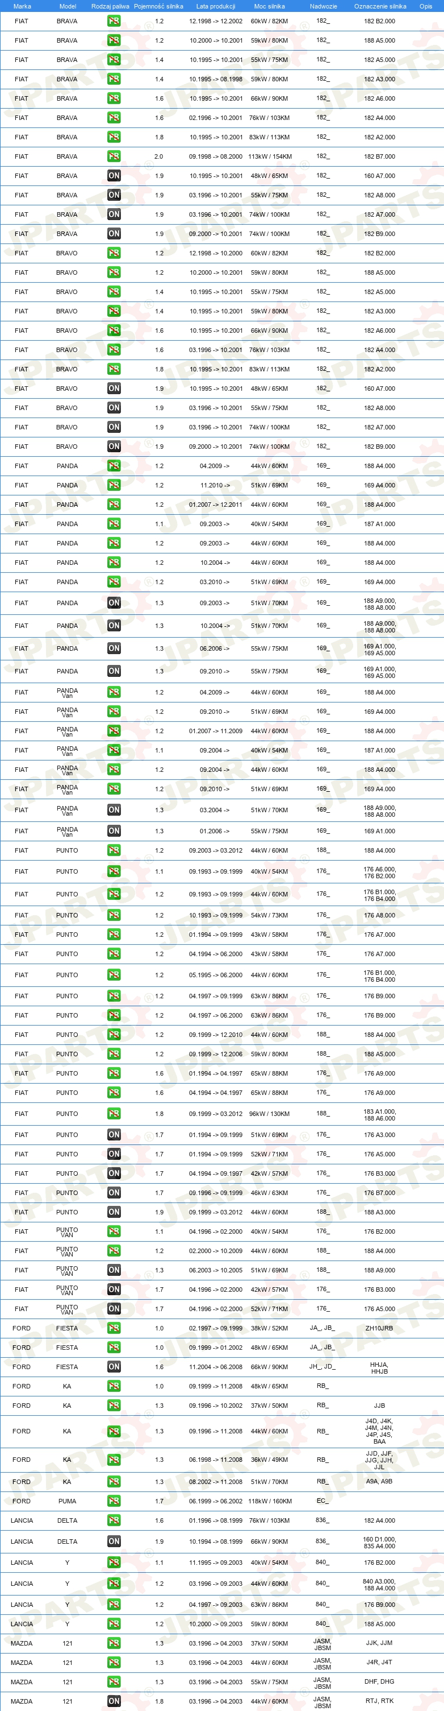Click the Opis column header
The height and width of the screenshot is (1711, 444).
point(425,6)
